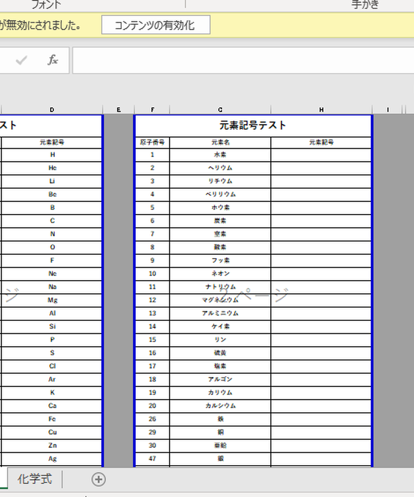Select column H header
The height and width of the screenshot is (497, 414).
[321, 110]
